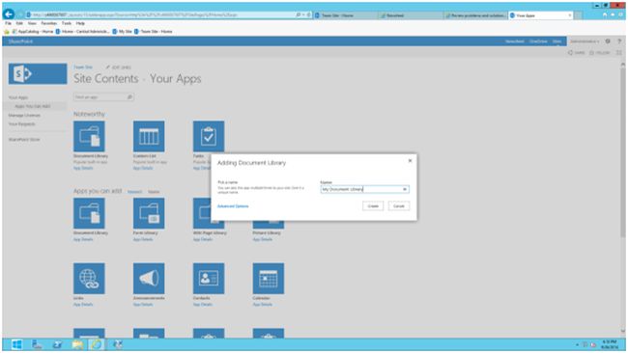
Task: Click SharePoint Store in left navigation
Action: (x=24, y=140)
